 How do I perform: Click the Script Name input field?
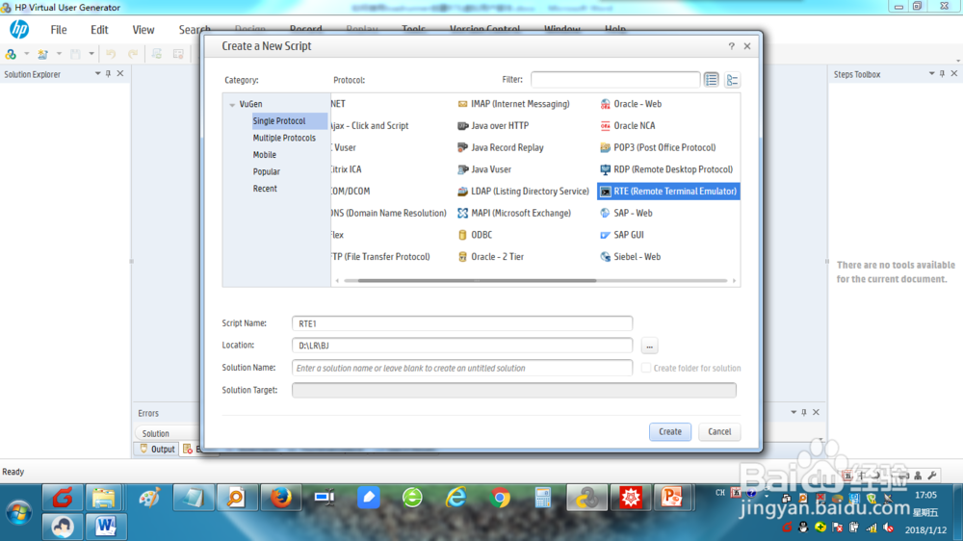pos(462,323)
